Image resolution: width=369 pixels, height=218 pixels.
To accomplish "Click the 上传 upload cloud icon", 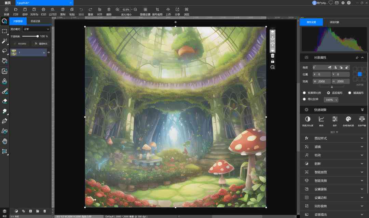I will point(168,10).
